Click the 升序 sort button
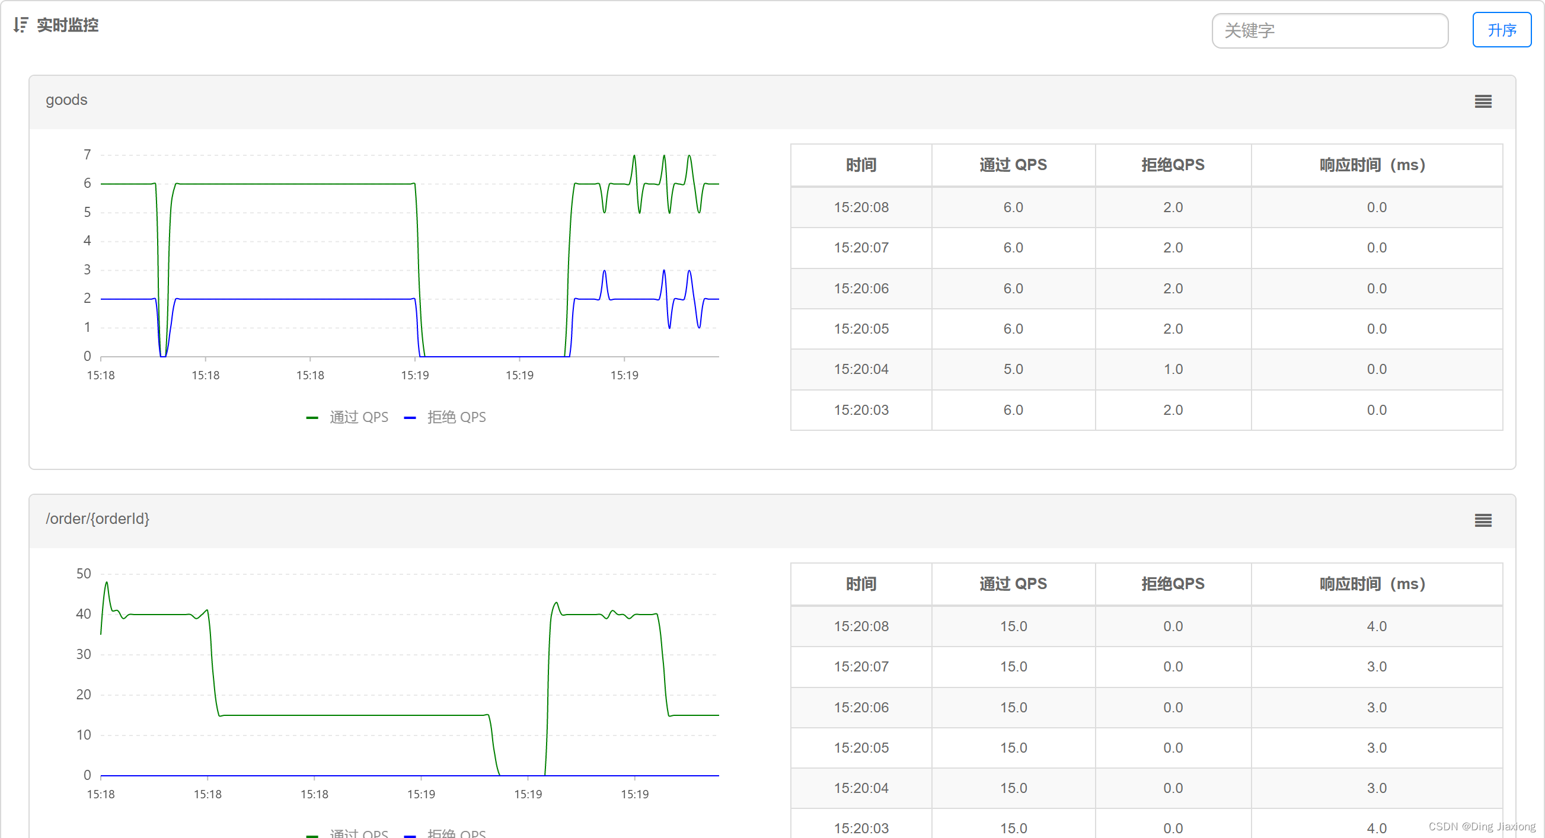Image resolution: width=1545 pixels, height=838 pixels. pyautogui.click(x=1501, y=30)
